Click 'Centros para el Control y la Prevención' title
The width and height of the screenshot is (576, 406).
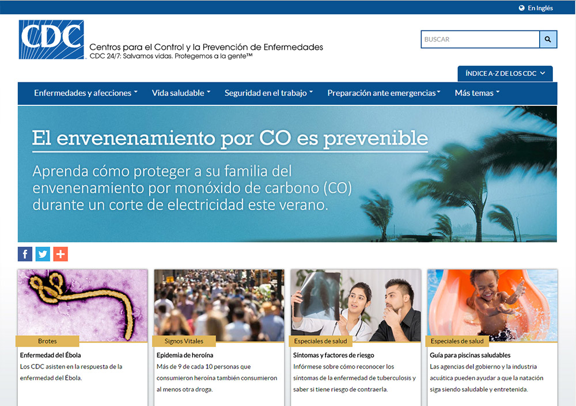coord(206,47)
